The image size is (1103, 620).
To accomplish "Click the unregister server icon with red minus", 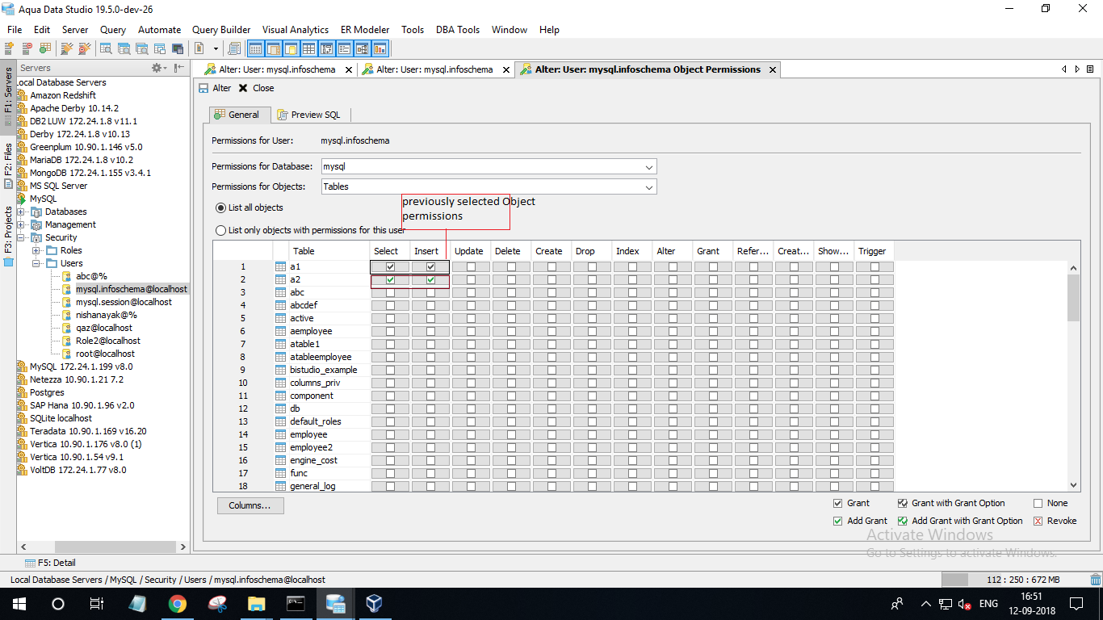I will [27, 48].
